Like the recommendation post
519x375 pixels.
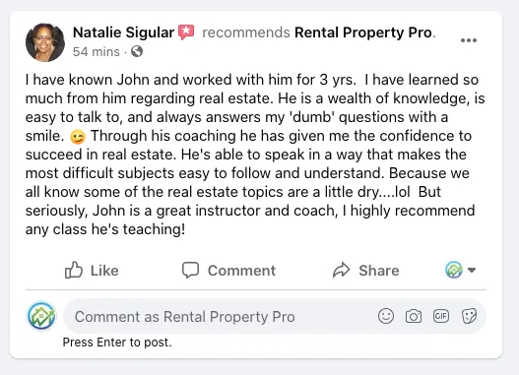click(92, 270)
